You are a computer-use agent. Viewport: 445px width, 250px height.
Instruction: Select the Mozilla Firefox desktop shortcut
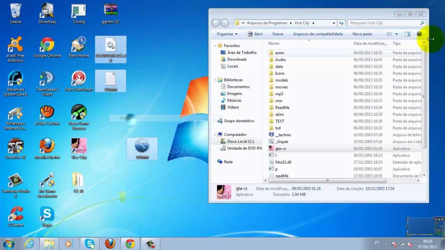point(47,149)
